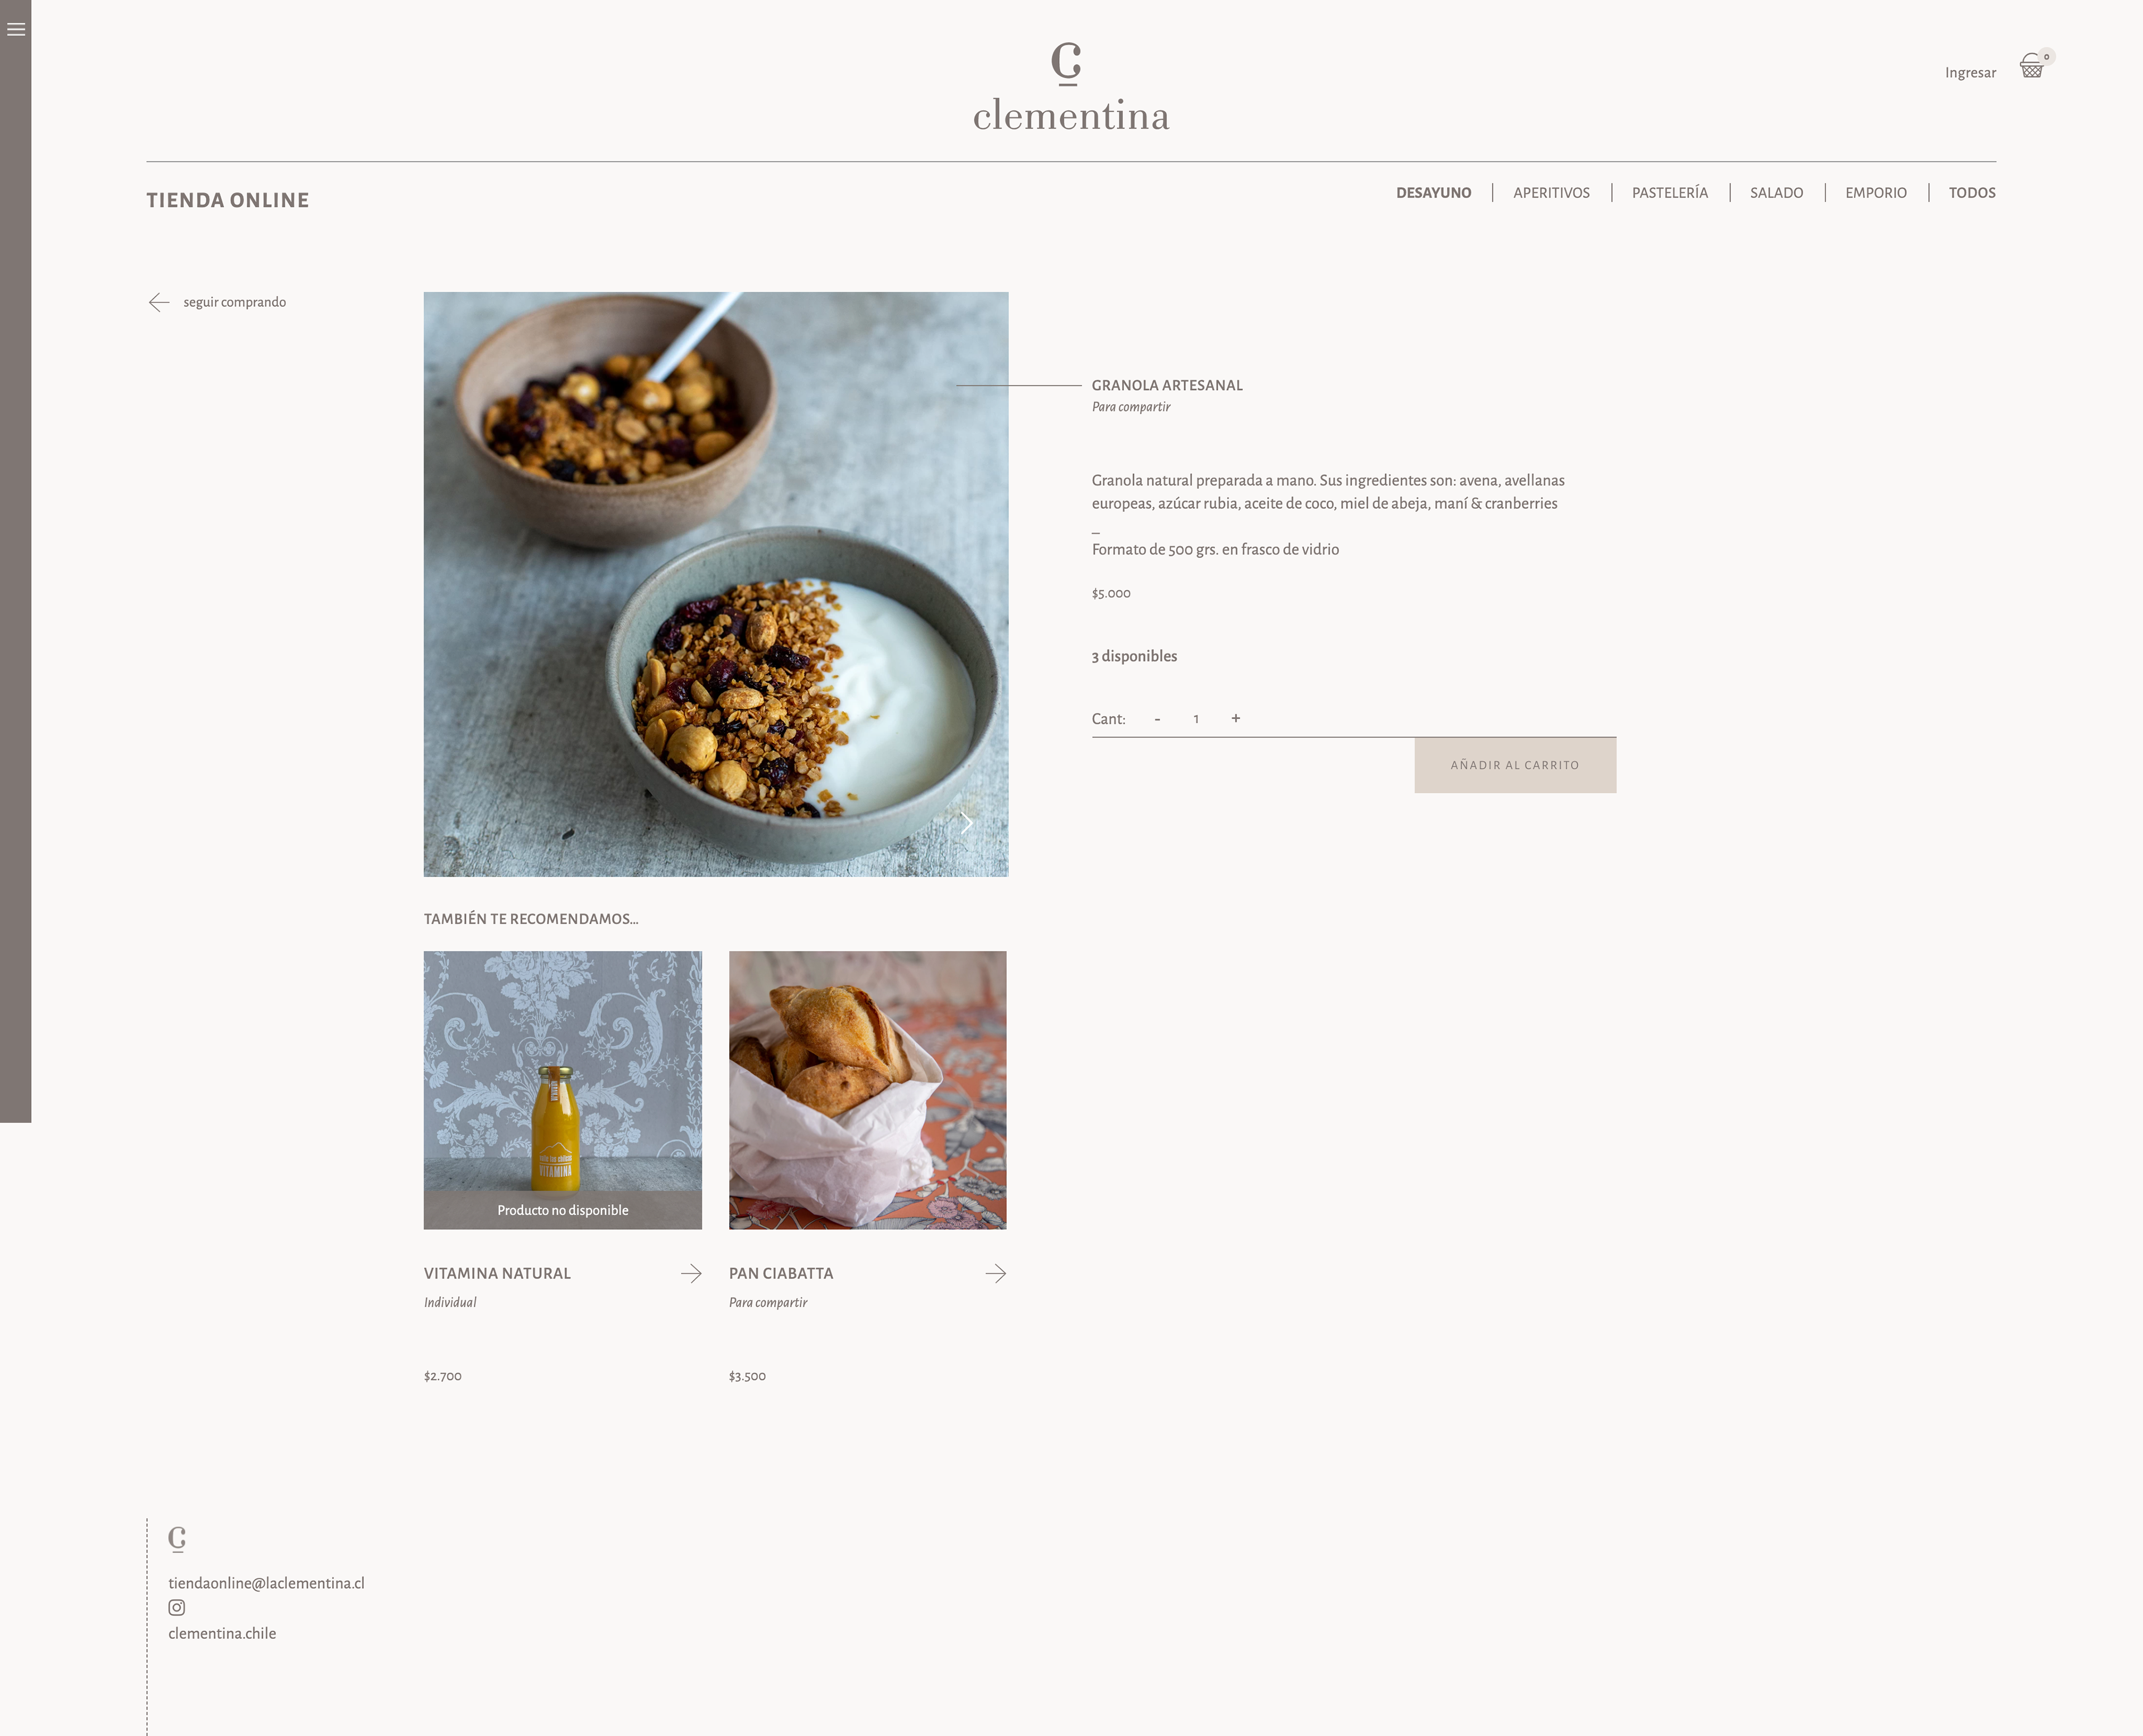Click the quantity field showing 1
The height and width of the screenshot is (1736, 2143).
click(1196, 719)
